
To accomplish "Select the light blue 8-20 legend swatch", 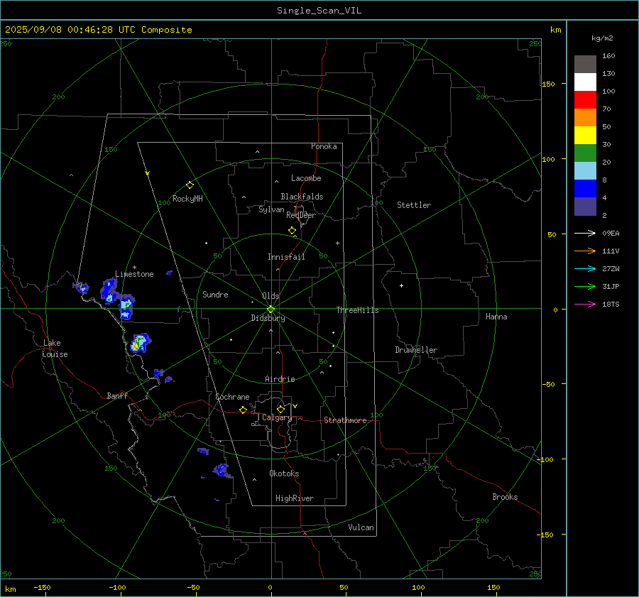I will [585, 171].
